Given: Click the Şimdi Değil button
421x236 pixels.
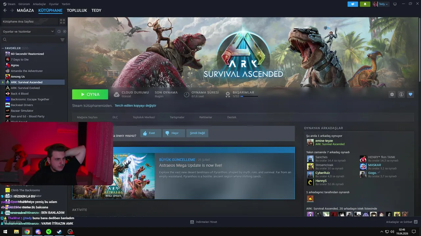Looking at the screenshot, I should pos(197,133).
